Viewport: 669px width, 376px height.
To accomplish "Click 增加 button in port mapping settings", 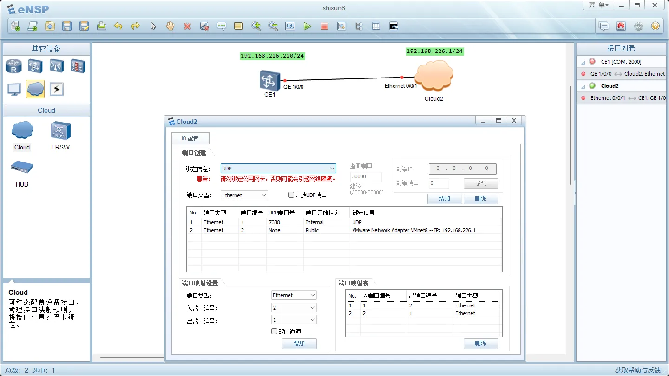I will (x=299, y=344).
